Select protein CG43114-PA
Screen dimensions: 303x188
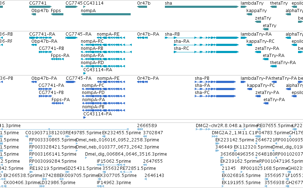[x=98, y=114]
